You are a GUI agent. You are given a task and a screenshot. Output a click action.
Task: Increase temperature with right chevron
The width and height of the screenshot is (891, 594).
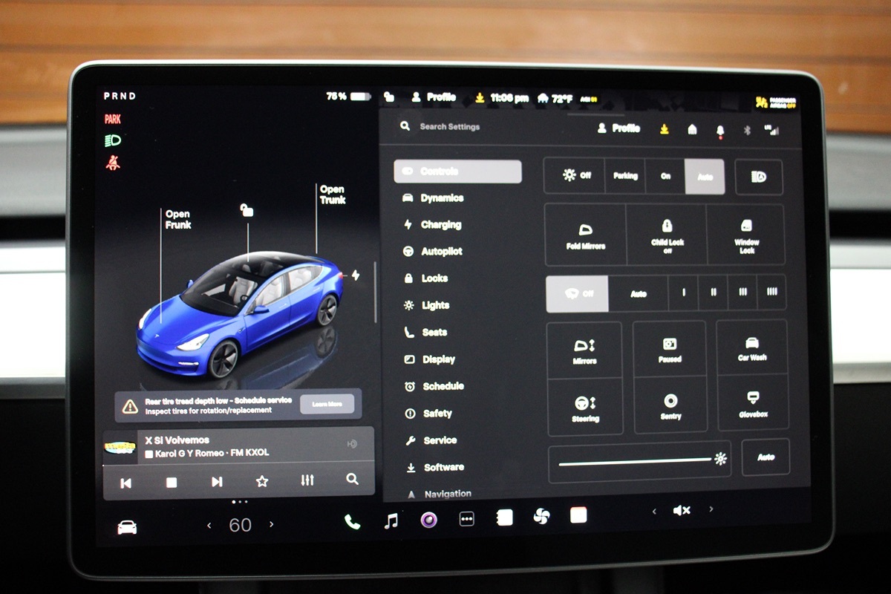click(x=271, y=524)
